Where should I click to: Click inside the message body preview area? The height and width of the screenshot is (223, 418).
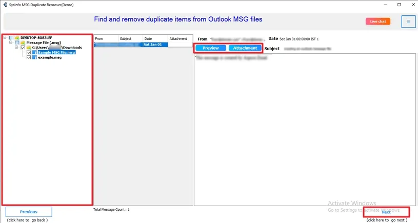(305, 130)
